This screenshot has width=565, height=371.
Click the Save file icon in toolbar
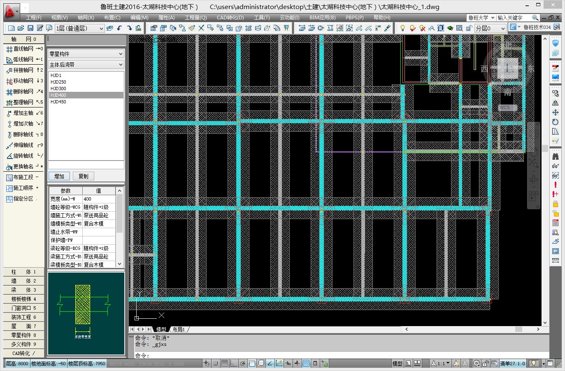(30, 28)
